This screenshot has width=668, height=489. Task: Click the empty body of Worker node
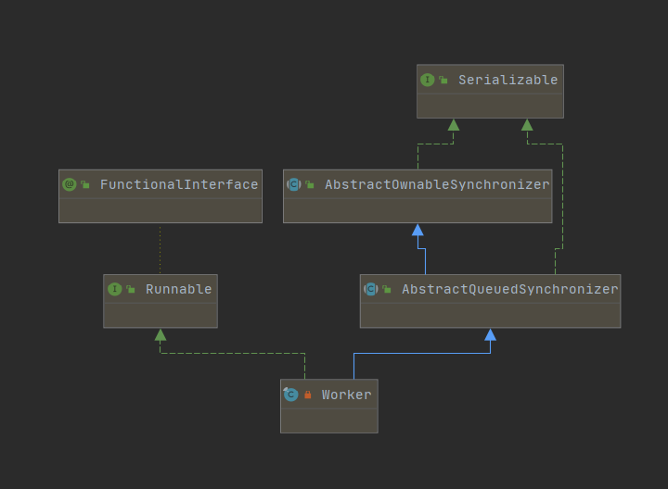click(328, 421)
